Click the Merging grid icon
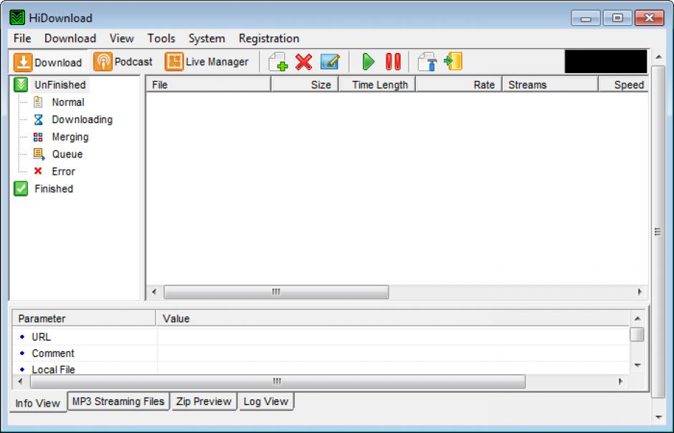This screenshot has width=674, height=433. (38, 137)
